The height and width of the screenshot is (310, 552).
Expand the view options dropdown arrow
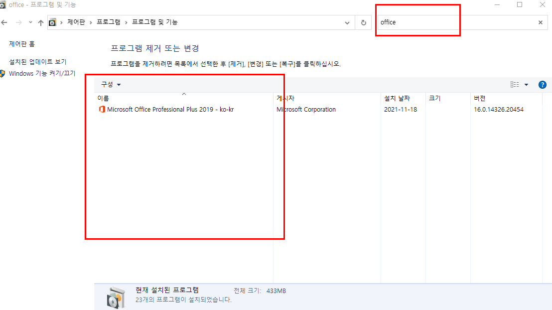[x=526, y=85]
